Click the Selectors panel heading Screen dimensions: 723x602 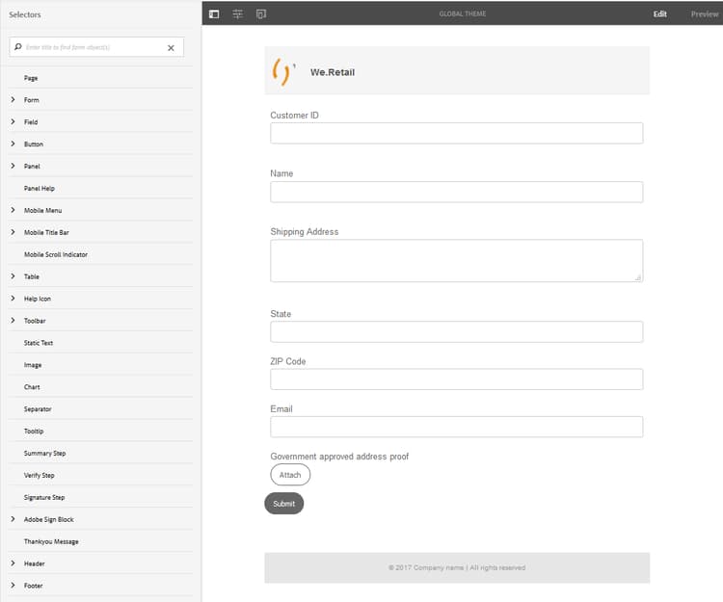click(25, 14)
